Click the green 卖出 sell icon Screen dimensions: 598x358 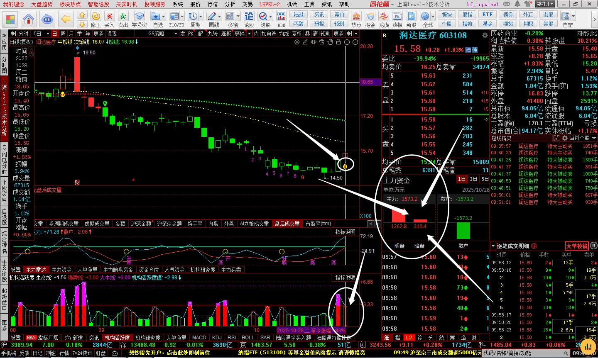pyautogui.click(x=123, y=19)
